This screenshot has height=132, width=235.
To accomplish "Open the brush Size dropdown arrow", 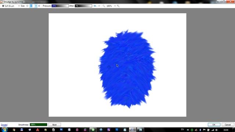I will 36,6.
